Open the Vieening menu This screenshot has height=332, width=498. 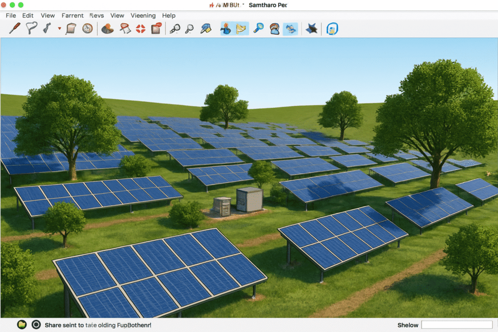click(x=143, y=15)
